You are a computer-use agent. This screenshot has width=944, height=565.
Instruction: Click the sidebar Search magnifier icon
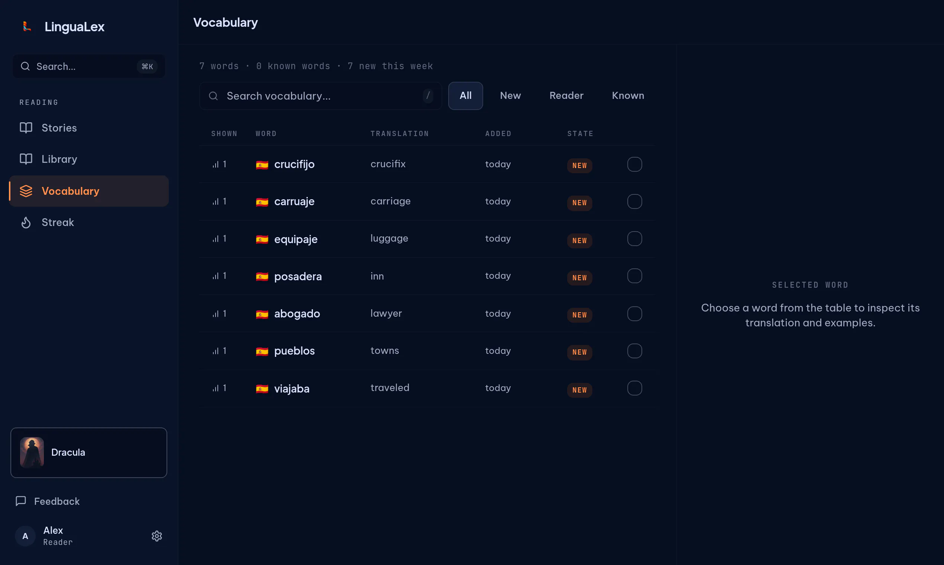point(25,66)
